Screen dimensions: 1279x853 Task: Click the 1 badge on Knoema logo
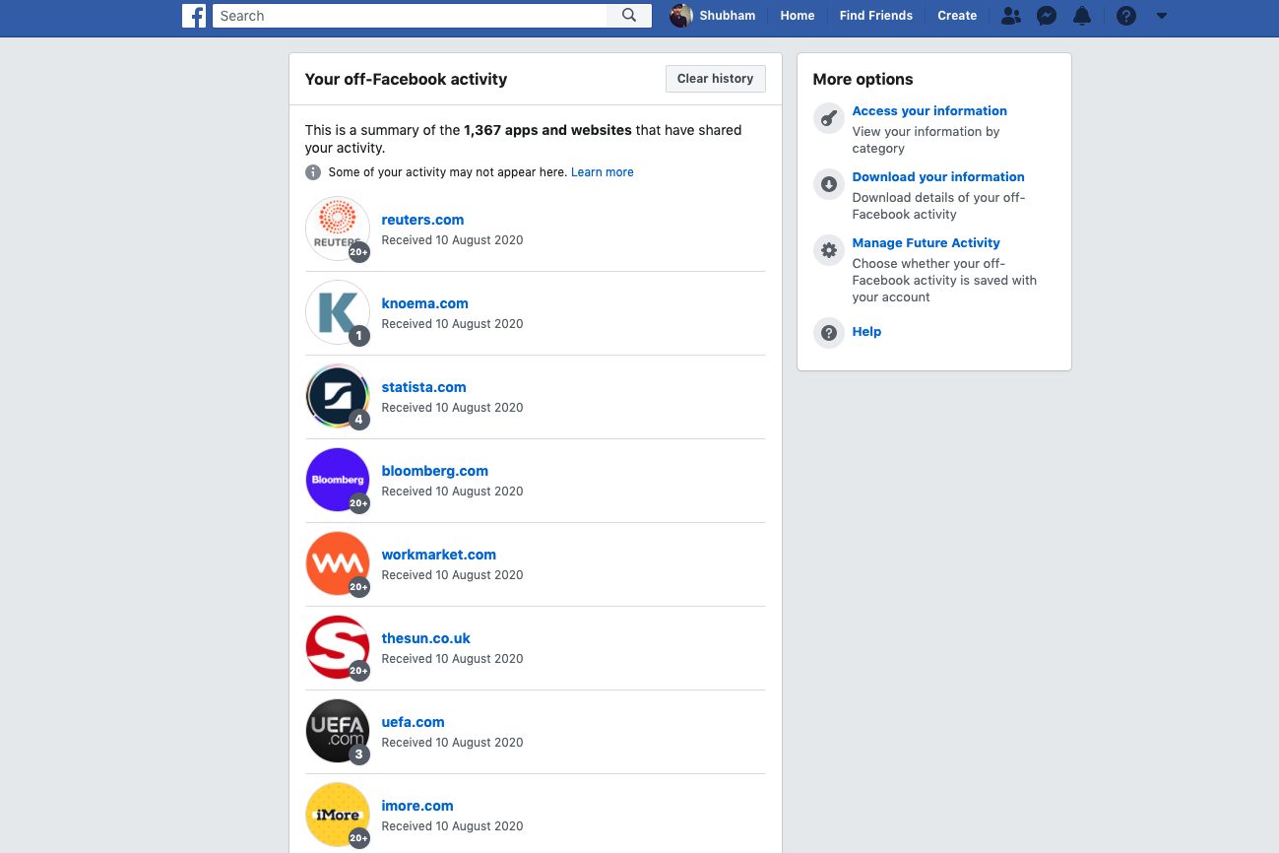[x=359, y=336]
